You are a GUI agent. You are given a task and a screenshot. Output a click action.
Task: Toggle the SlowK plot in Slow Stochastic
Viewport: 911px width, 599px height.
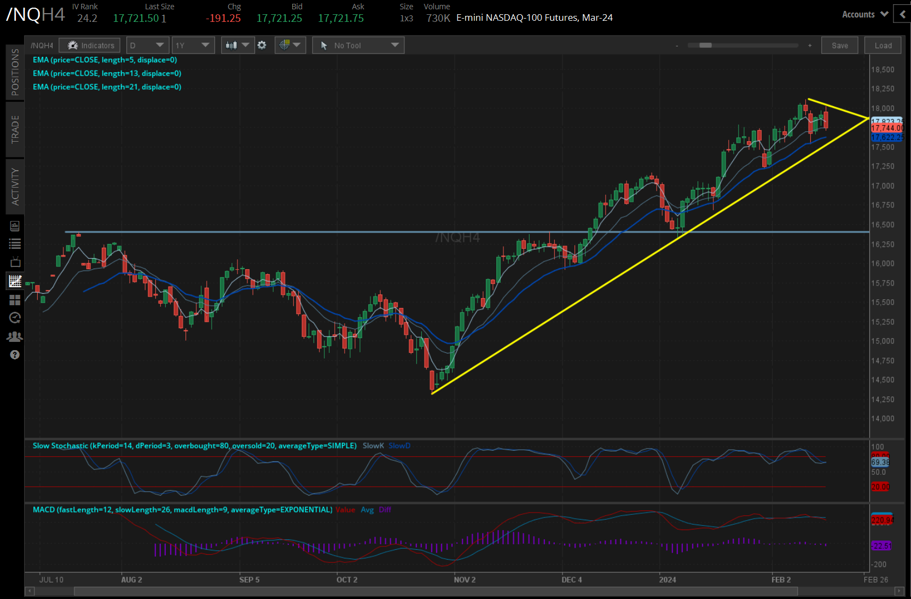pos(373,446)
